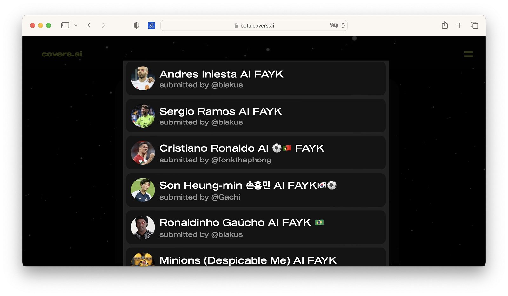Click the blue translate extension icon
508x296 pixels.
point(151,25)
